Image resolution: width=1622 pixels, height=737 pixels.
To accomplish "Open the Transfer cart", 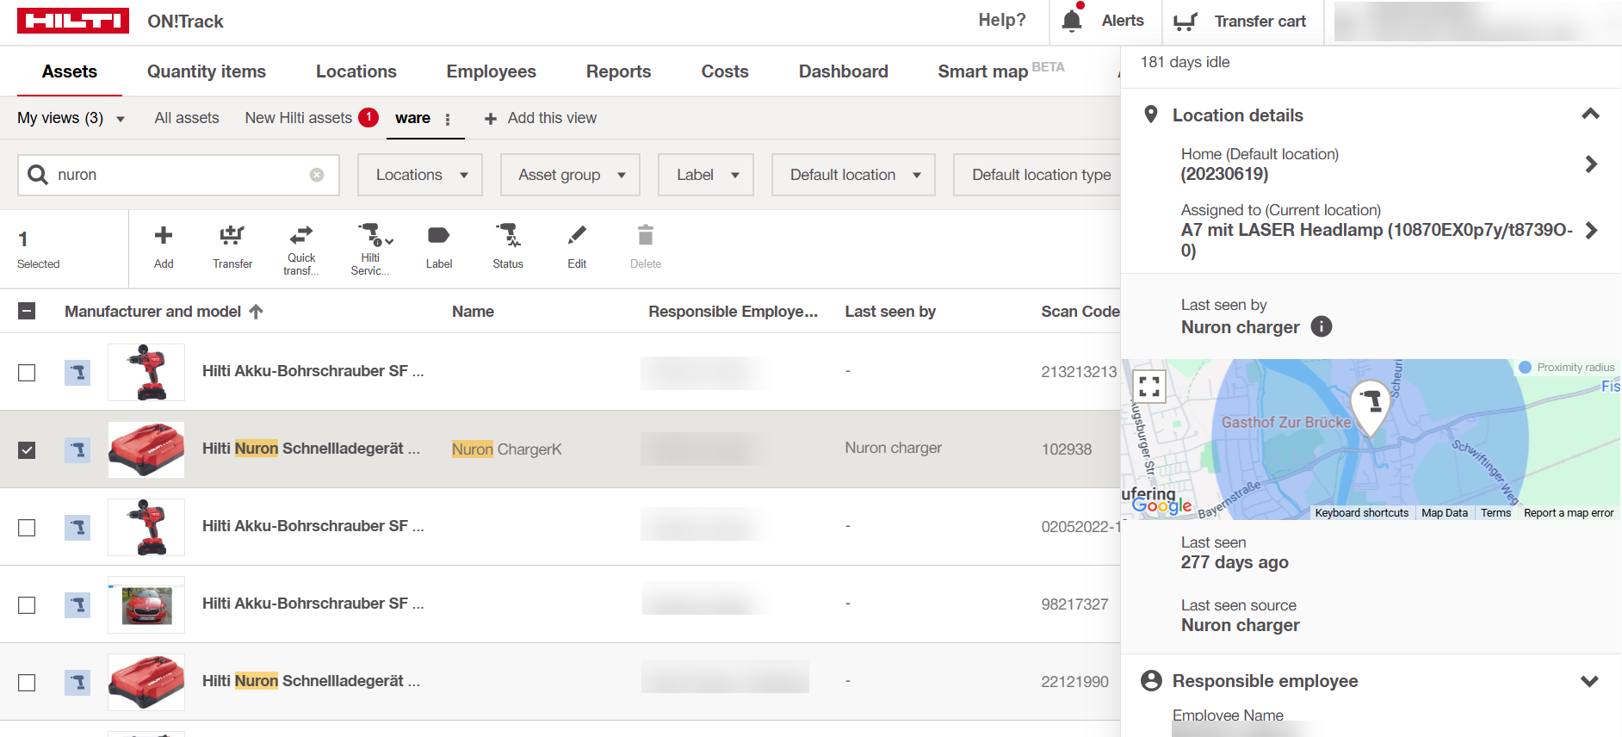I will pos(1241,22).
